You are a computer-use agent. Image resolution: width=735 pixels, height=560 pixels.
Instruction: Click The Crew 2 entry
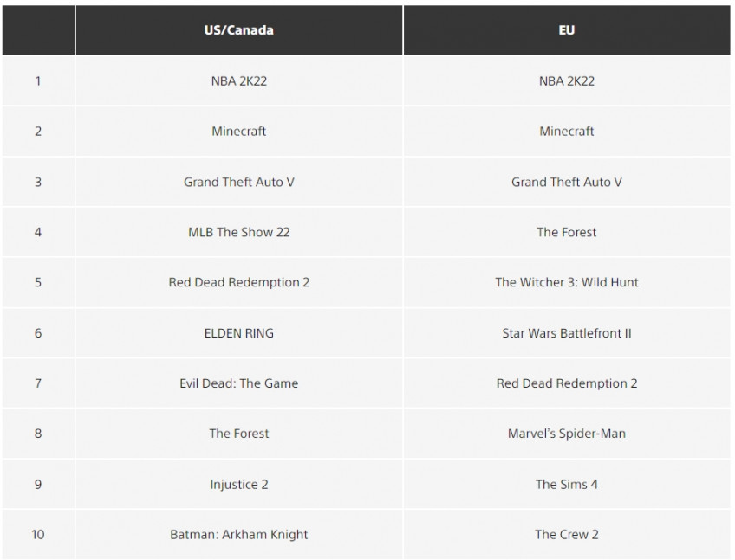pyautogui.click(x=567, y=534)
